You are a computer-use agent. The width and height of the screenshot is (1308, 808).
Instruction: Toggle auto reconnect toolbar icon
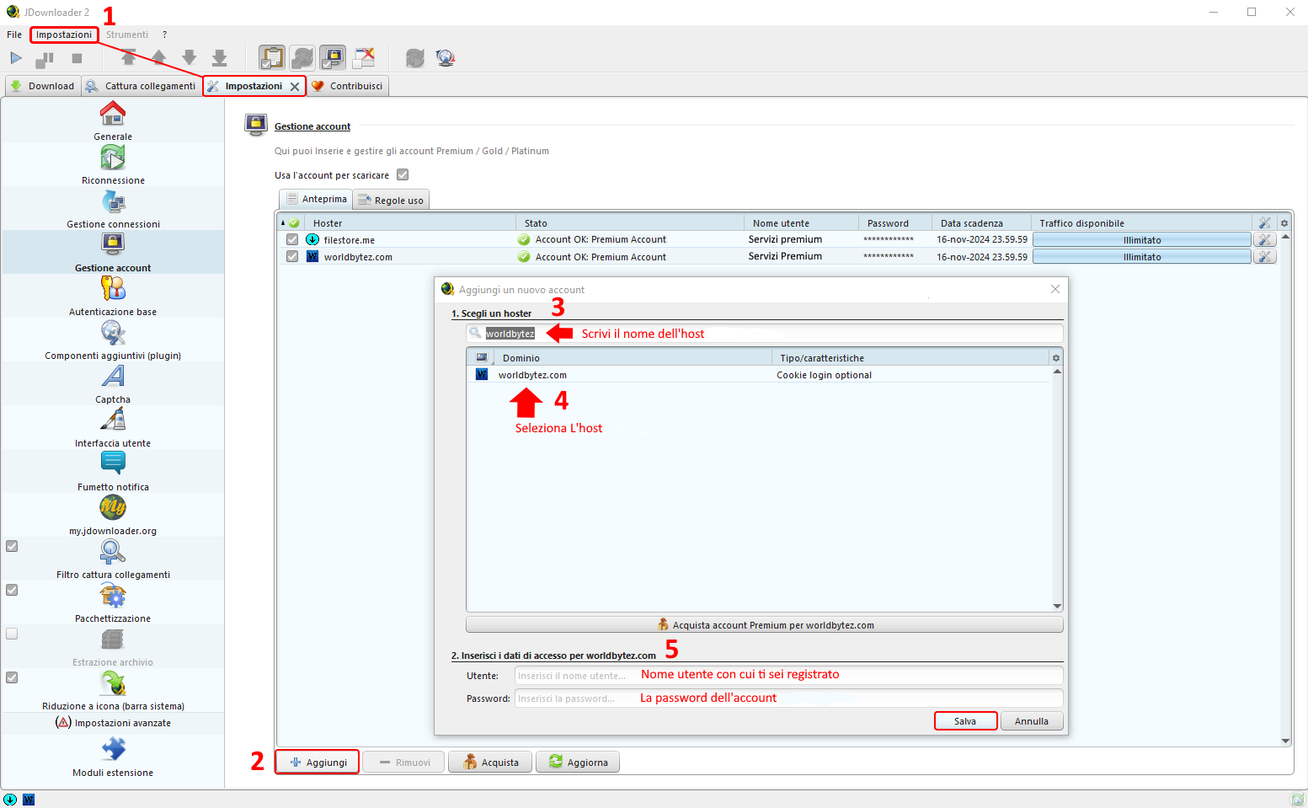302,57
